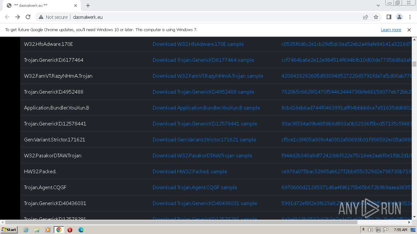This screenshot has height=234, width=417.
Task: Select the Application.Bundler.YouXun.B name text
Action: click(57, 108)
